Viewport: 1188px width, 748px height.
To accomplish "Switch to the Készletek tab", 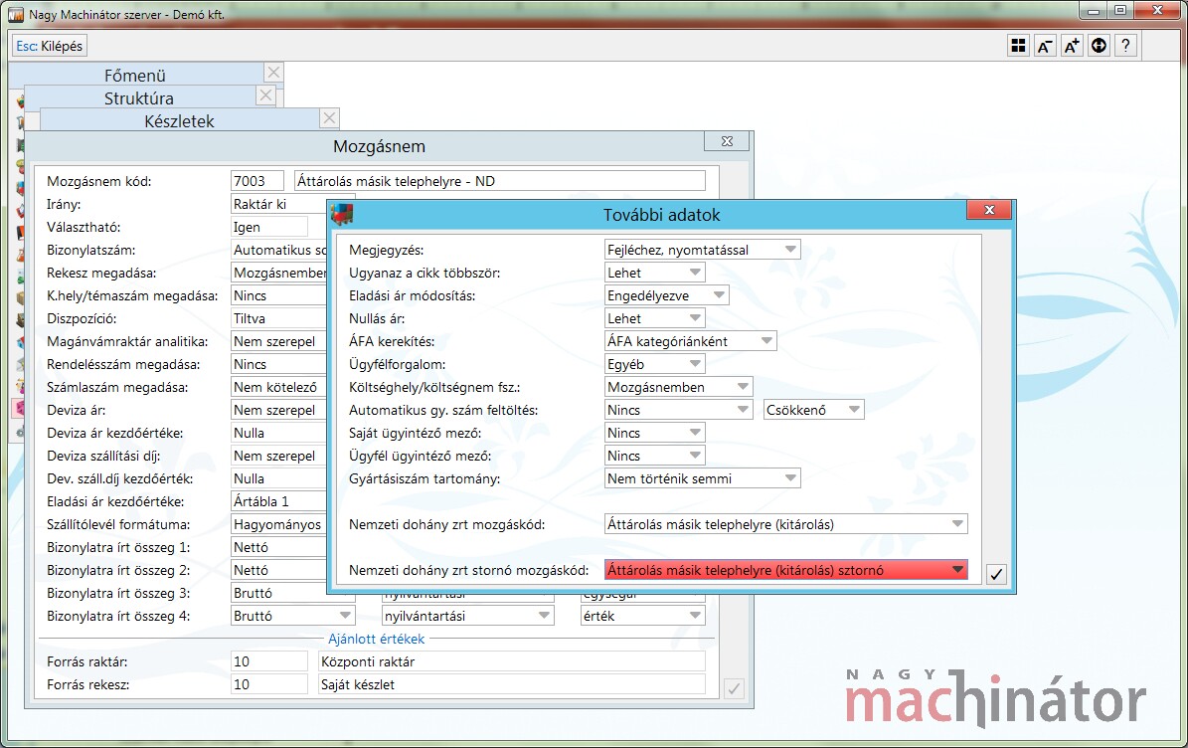I will point(180,120).
